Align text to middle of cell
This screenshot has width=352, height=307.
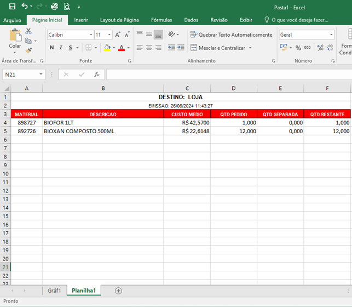coord(149,35)
